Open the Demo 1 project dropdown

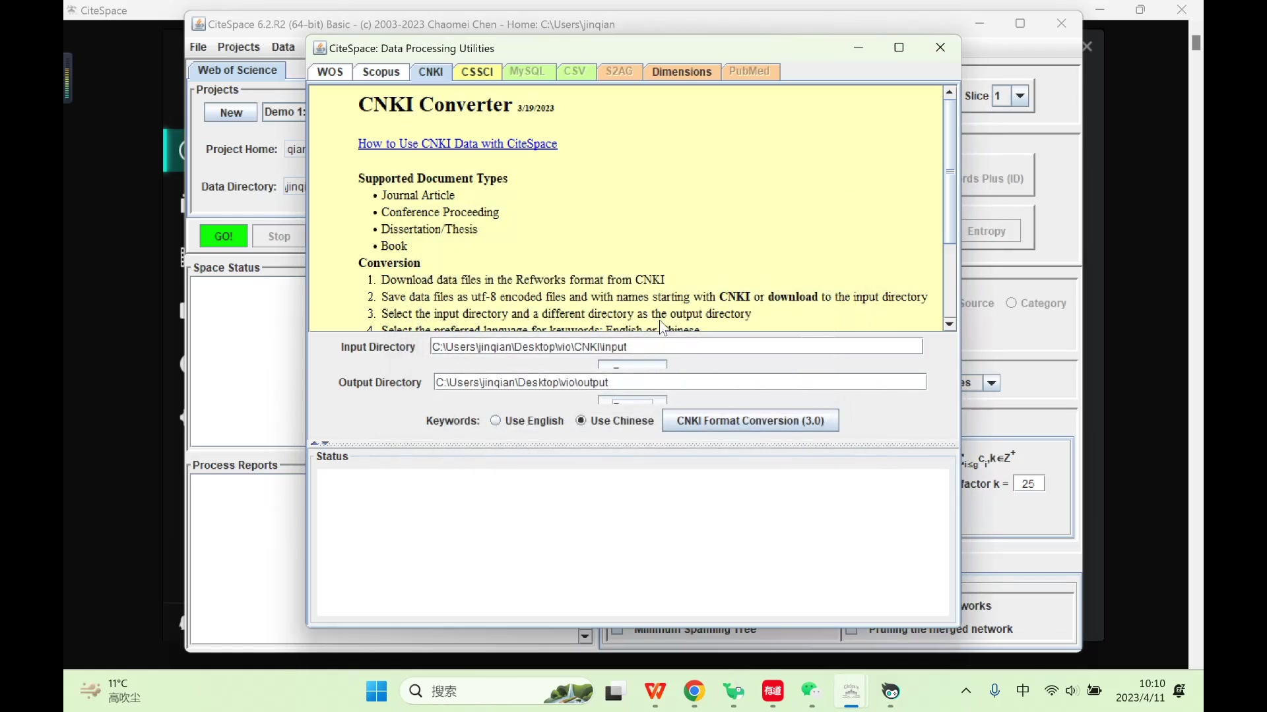point(284,112)
